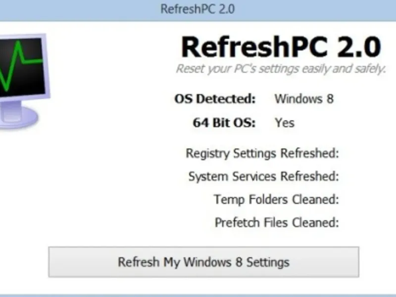Click the System Services Refreshed label
This screenshot has width=396, height=297.
click(263, 176)
